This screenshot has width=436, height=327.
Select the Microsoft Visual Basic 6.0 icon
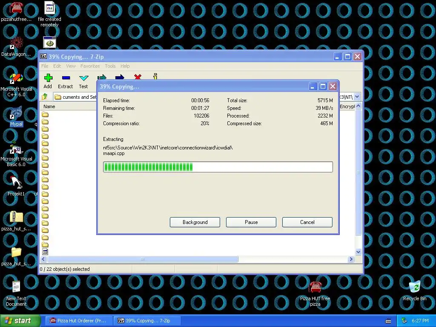(x=16, y=154)
